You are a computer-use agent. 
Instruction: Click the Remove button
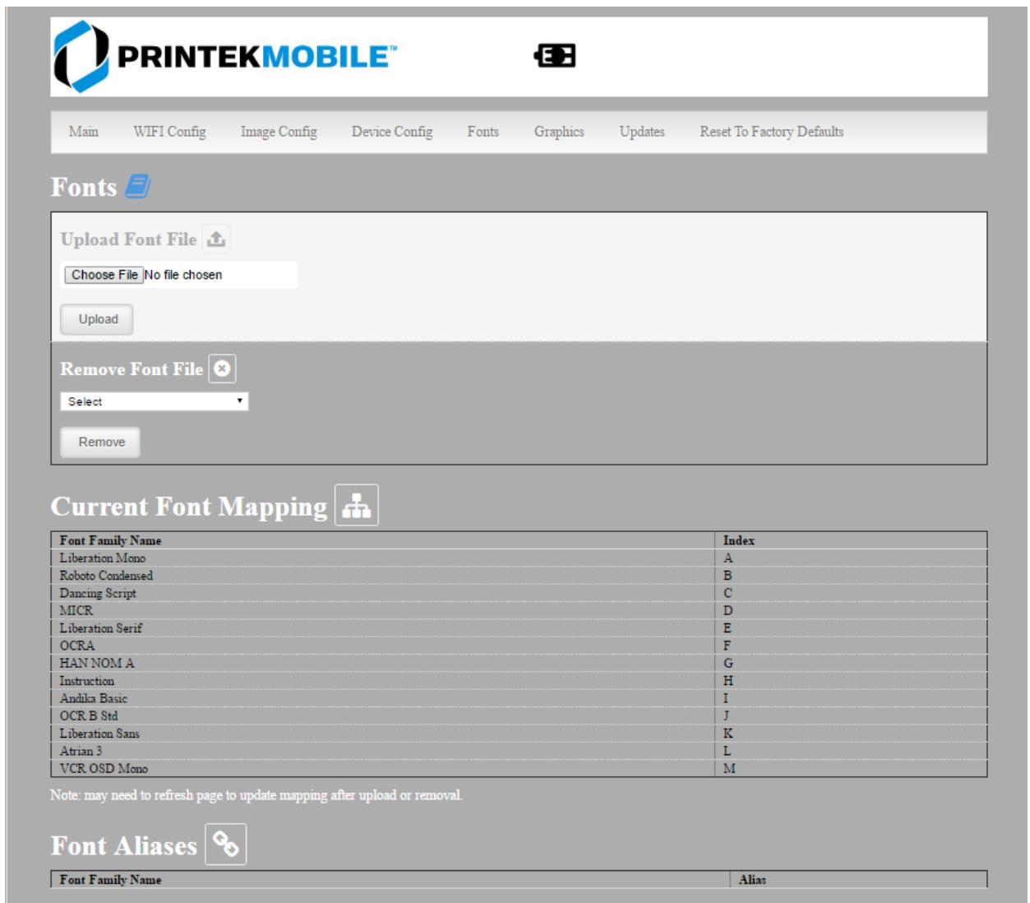(x=101, y=442)
